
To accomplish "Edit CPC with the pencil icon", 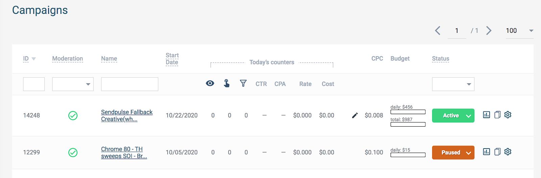I will [355, 115].
